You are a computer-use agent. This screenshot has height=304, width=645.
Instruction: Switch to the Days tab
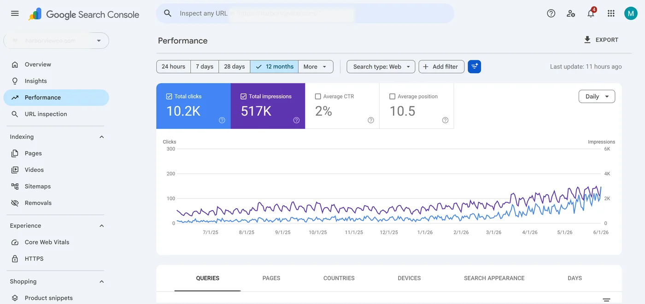click(x=575, y=278)
